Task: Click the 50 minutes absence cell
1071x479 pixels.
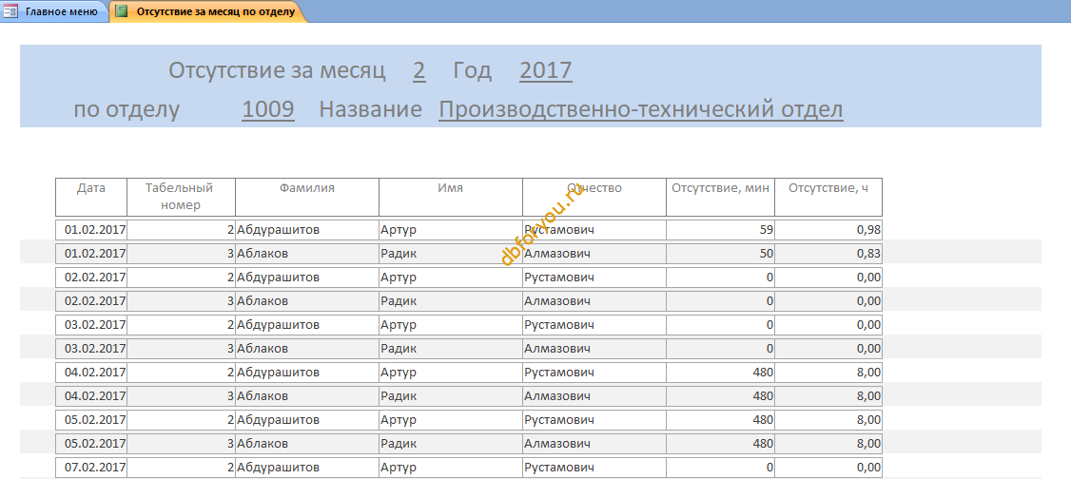Action: pos(721,254)
